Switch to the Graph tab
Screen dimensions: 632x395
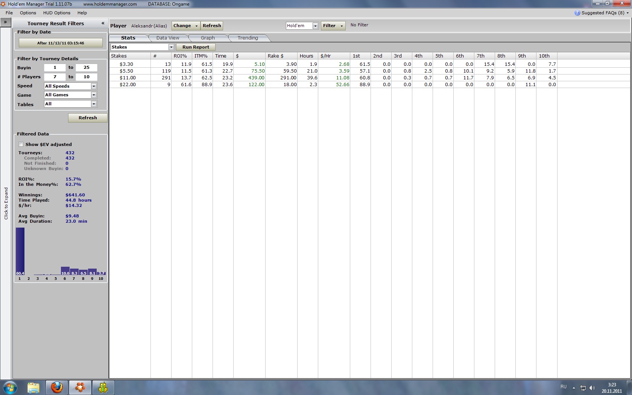tap(208, 38)
